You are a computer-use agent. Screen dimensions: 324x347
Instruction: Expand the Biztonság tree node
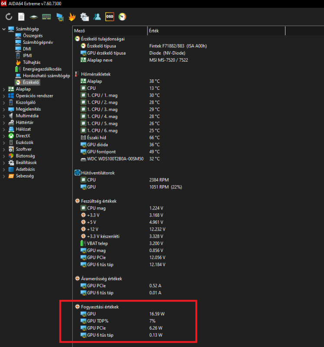pyautogui.click(x=4, y=156)
